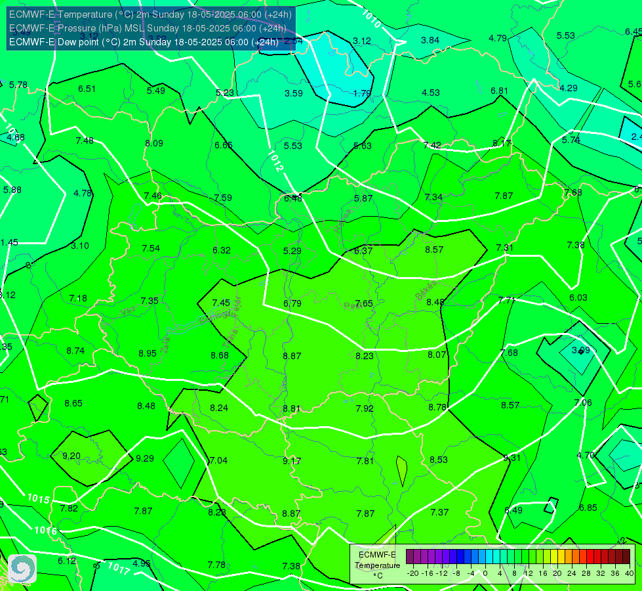Image resolution: width=642 pixels, height=591 pixels.
Task: Click the 1017 isobar label
Action: [119, 568]
